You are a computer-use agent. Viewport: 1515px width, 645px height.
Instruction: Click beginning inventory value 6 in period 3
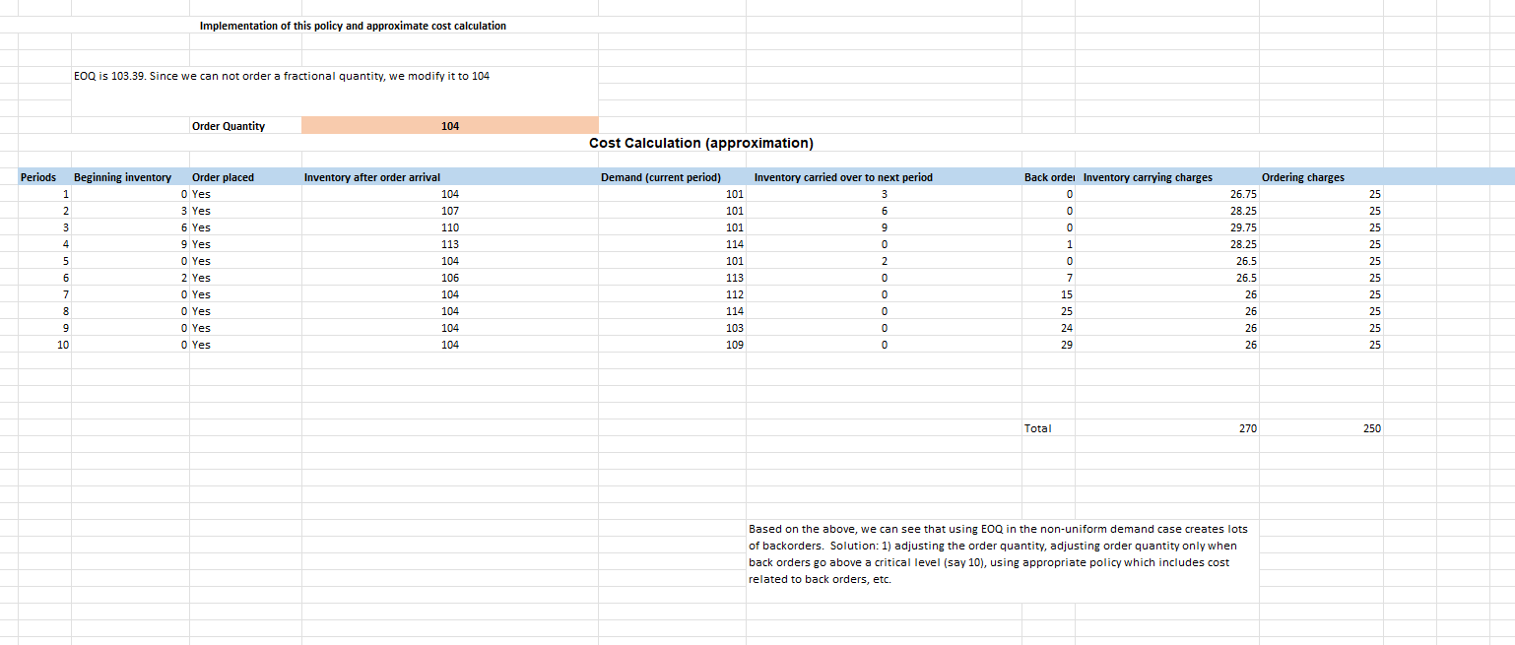tap(130, 227)
